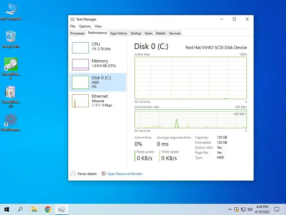
Task: Open the notification center icon
Action: (277, 209)
